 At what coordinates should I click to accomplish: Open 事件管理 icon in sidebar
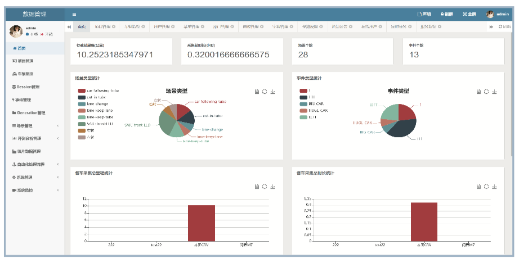[14, 100]
